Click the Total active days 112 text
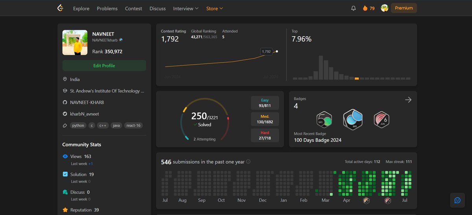The image size is (472, 215). 362,162
